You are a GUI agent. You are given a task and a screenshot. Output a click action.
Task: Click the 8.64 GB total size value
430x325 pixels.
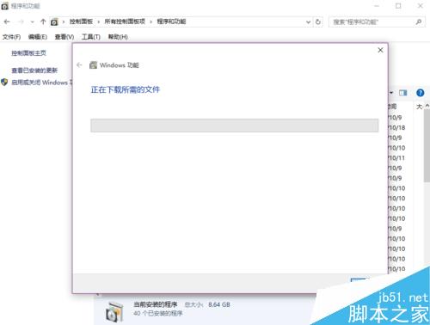coord(219,304)
